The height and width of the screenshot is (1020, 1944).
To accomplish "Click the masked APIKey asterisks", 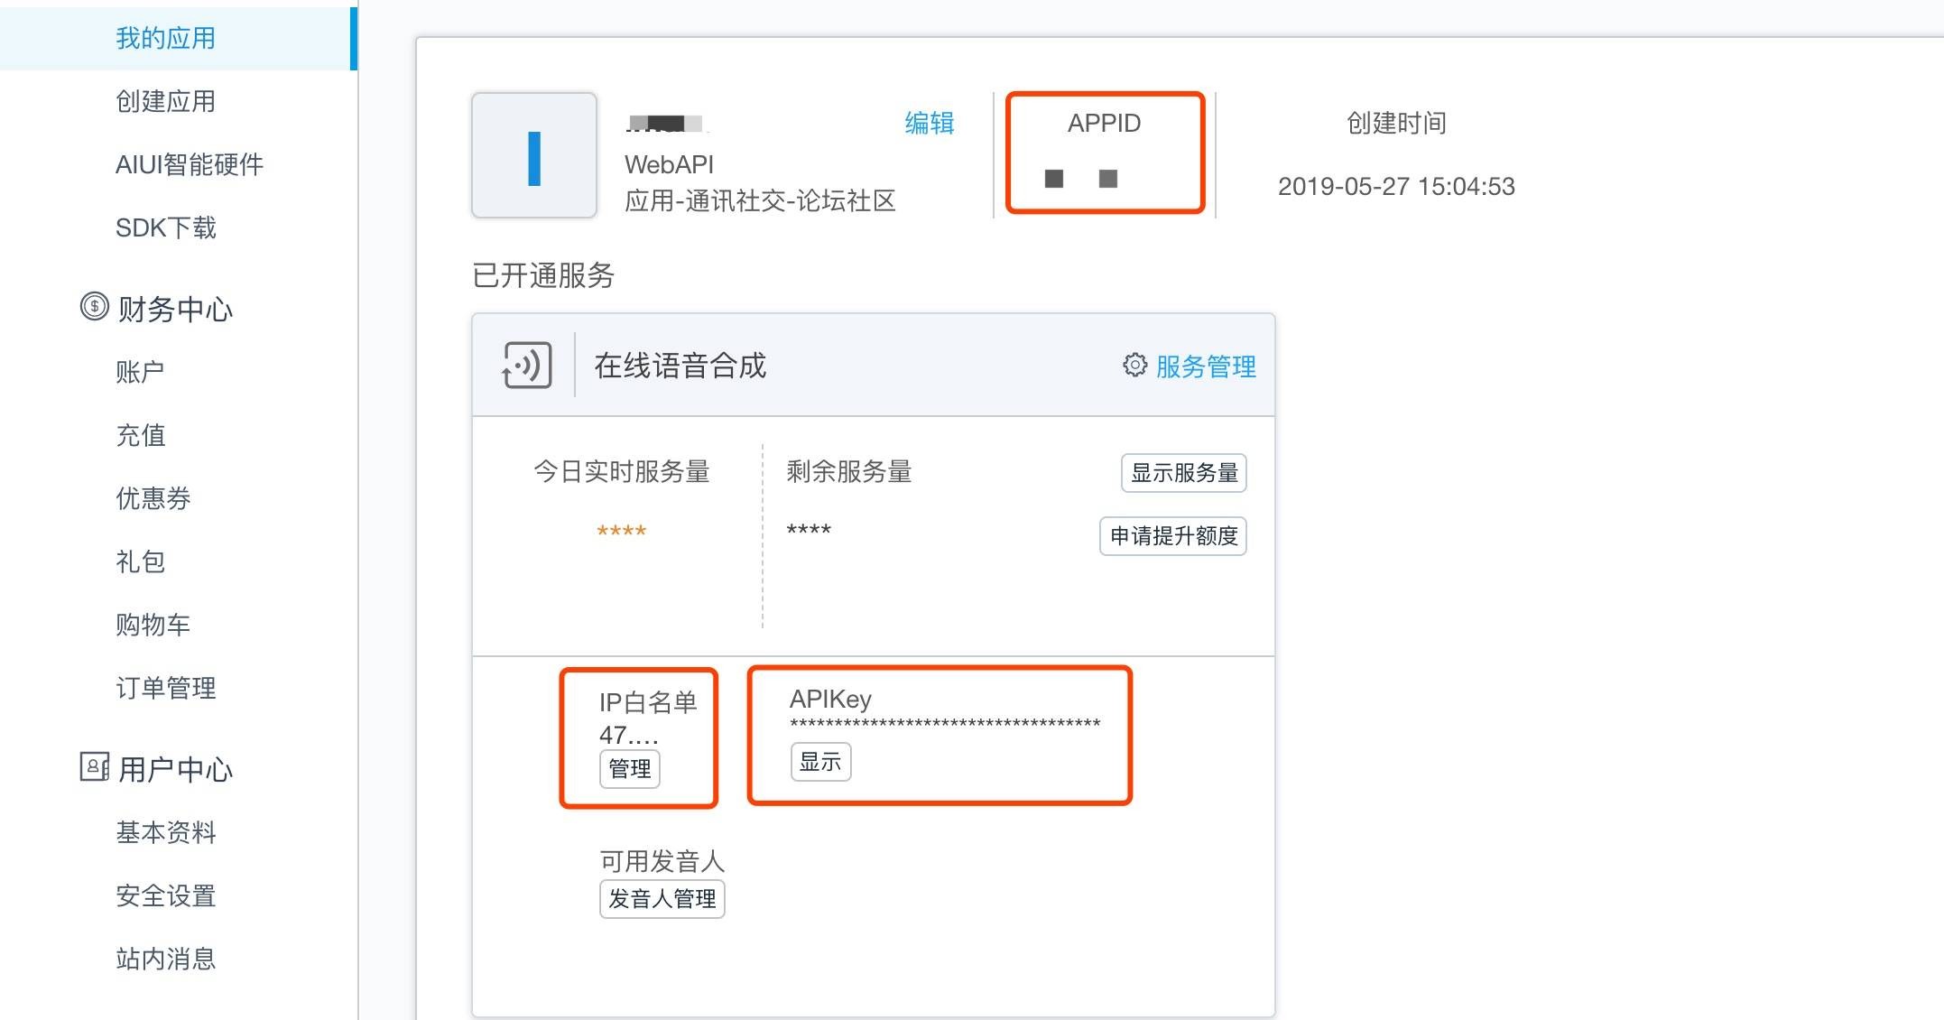I will [x=945, y=724].
